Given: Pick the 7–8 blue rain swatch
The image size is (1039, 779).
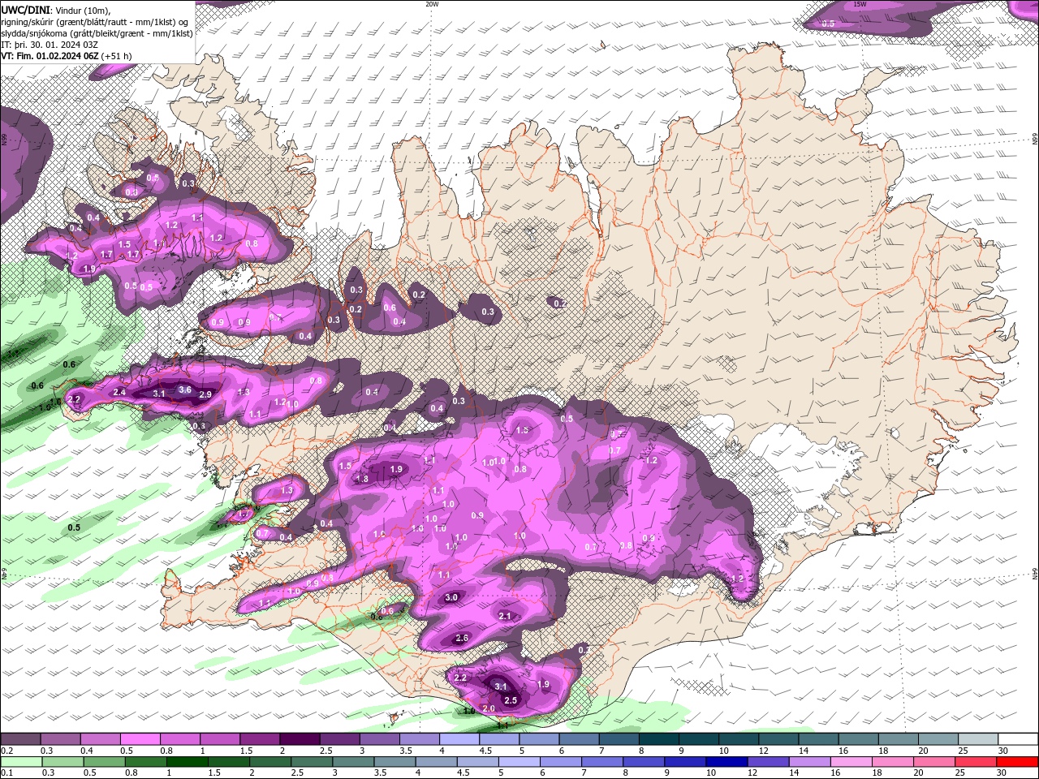Looking at the screenshot, I should click(x=601, y=762).
